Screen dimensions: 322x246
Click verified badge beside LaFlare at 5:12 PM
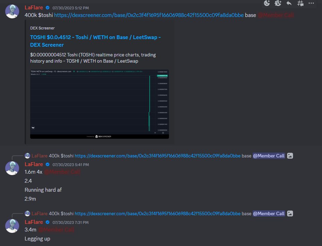[48, 8]
